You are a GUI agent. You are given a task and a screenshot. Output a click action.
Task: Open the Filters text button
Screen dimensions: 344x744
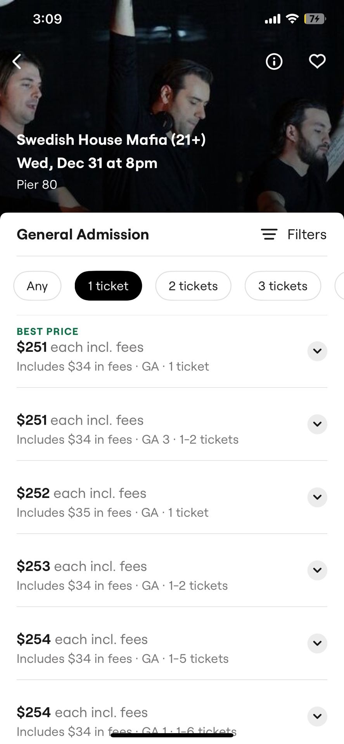point(307,234)
